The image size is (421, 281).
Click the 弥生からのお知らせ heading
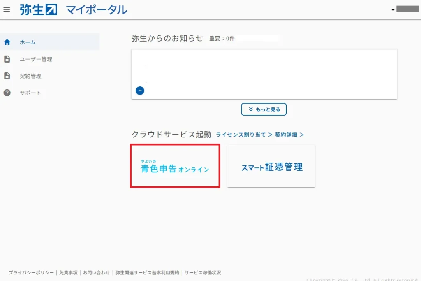point(167,38)
